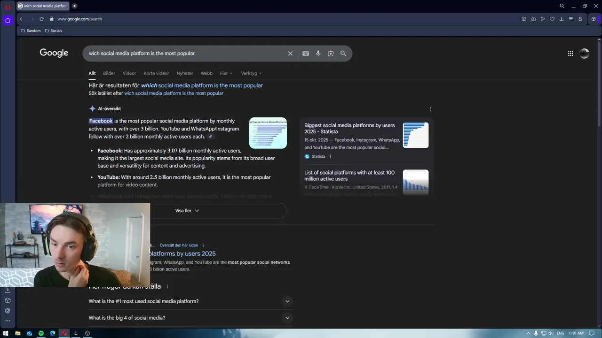The width and height of the screenshot is (602, 338).
Task: Open the 'platforms by users 2025' result title
Action: click(182, 253)
